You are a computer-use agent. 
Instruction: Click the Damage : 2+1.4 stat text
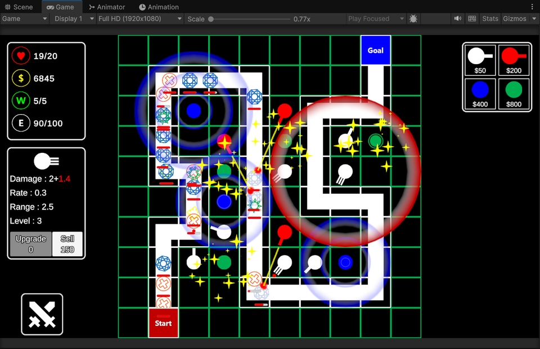pyautogui.click(x=40, y=179)
